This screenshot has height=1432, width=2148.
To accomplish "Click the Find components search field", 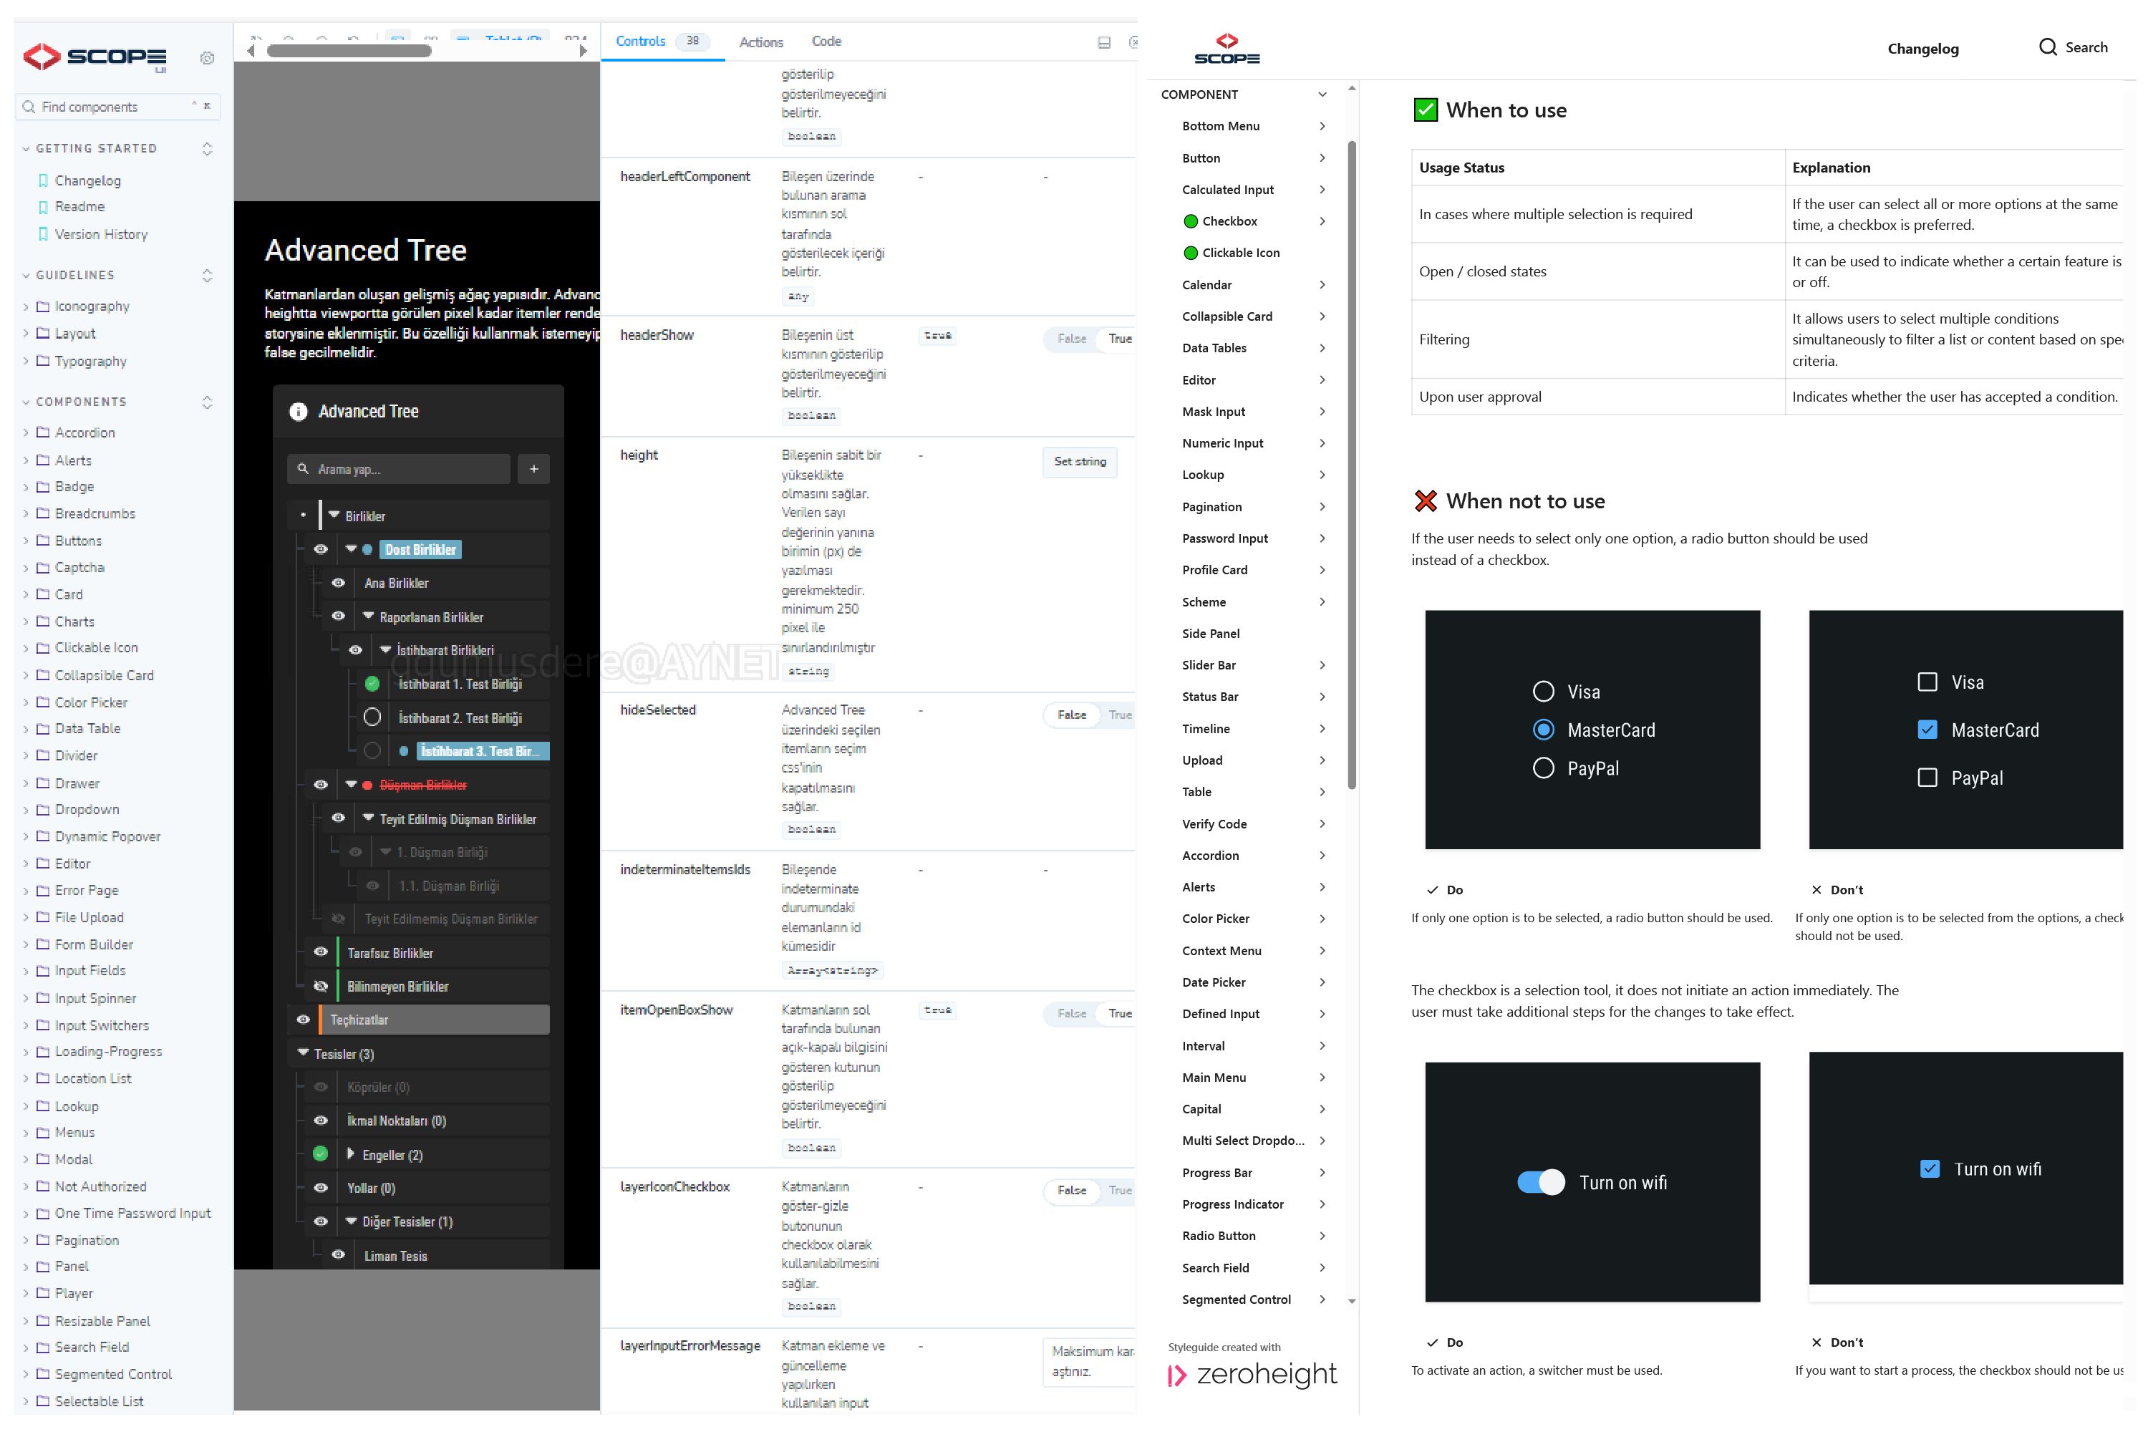I will click(110, 107).
